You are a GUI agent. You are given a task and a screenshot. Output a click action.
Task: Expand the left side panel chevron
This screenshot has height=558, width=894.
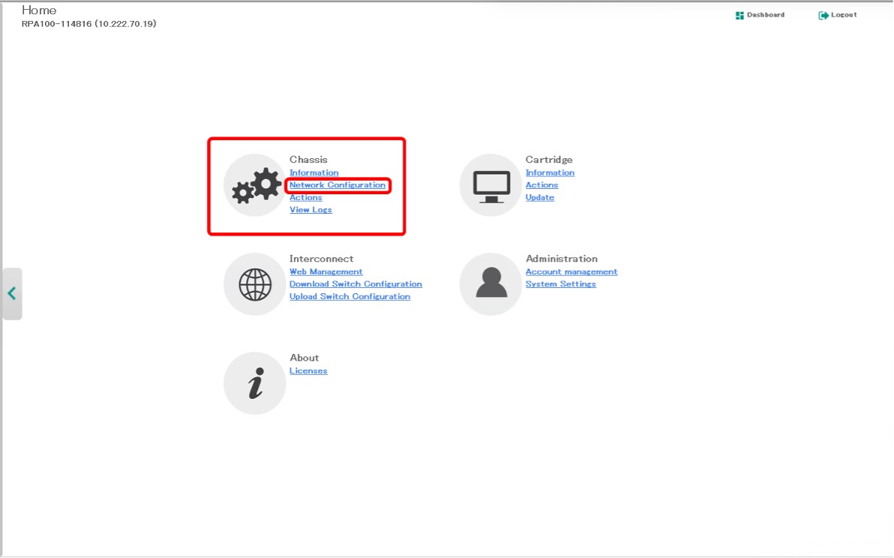point(12,293)
